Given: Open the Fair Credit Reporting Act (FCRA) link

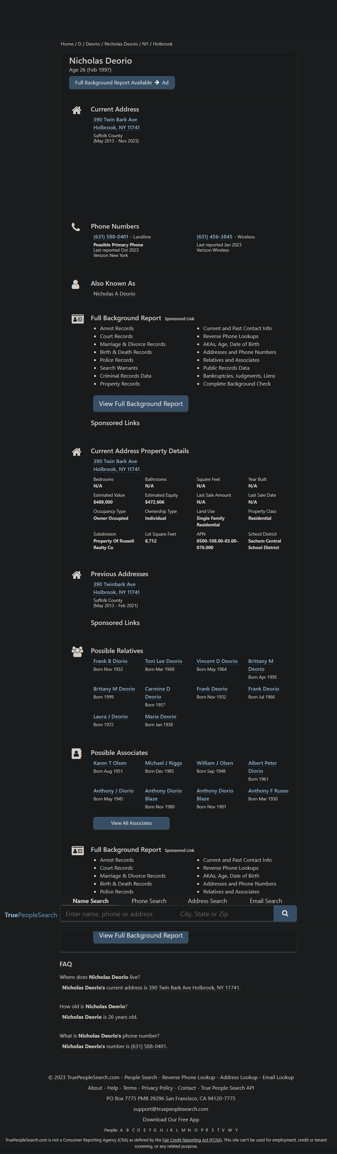Looking at the screenshot, I should click(x=192, y=1140).
